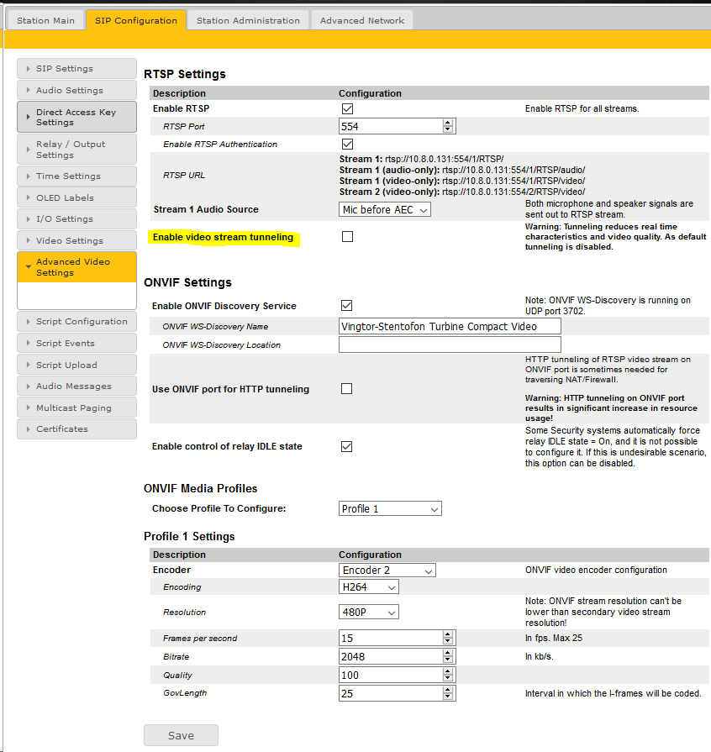Open the Advanced Network tab

pyautogui.click(x=361, y=20)
